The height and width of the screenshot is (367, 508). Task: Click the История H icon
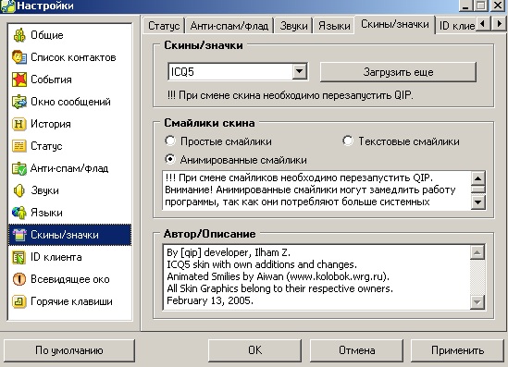[19, 124]
